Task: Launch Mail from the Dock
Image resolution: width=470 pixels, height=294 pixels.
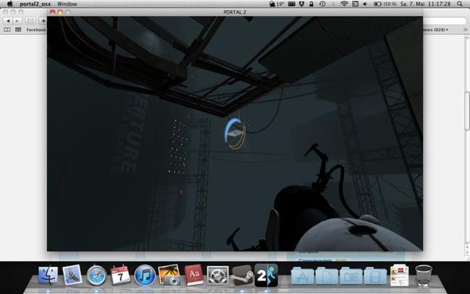Action: tap(72, 275)
